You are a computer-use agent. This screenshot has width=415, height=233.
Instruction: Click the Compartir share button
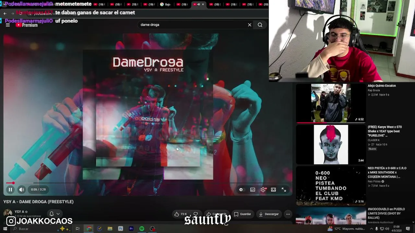point(216,214)
